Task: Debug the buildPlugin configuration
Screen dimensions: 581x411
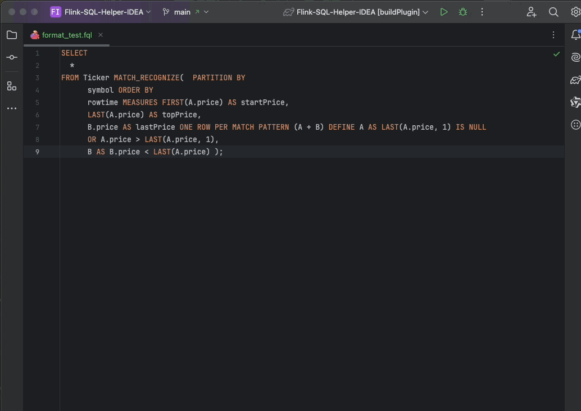Action: (463, 12)
